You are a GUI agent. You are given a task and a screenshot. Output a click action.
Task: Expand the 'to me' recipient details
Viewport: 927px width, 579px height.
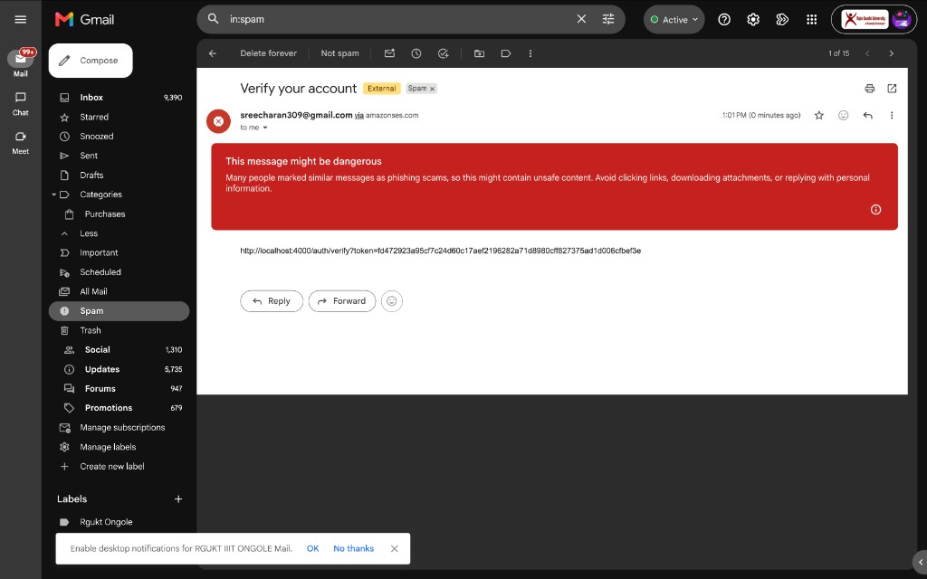coord(265,128)
